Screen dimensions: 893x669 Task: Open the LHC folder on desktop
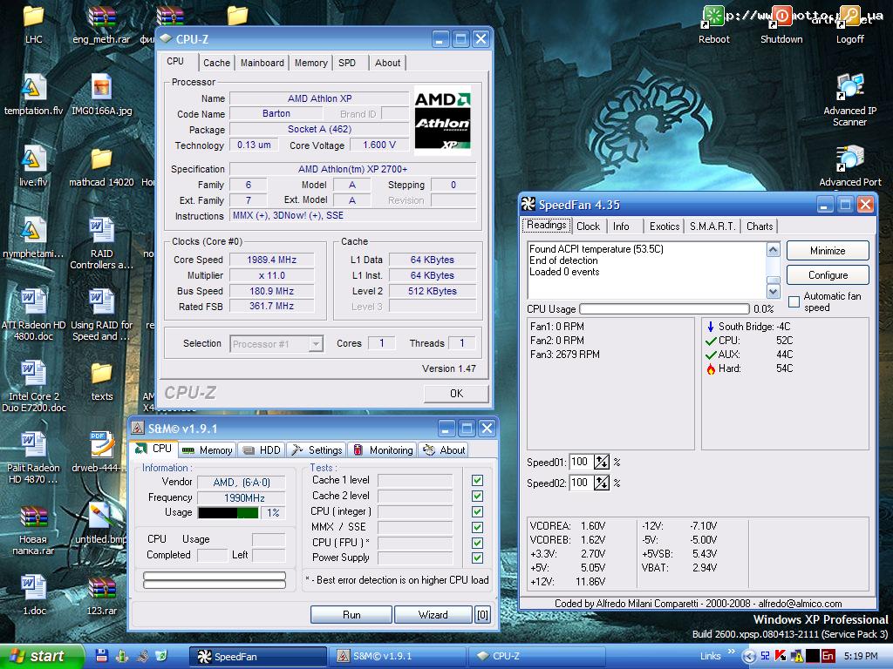(34, 23)
